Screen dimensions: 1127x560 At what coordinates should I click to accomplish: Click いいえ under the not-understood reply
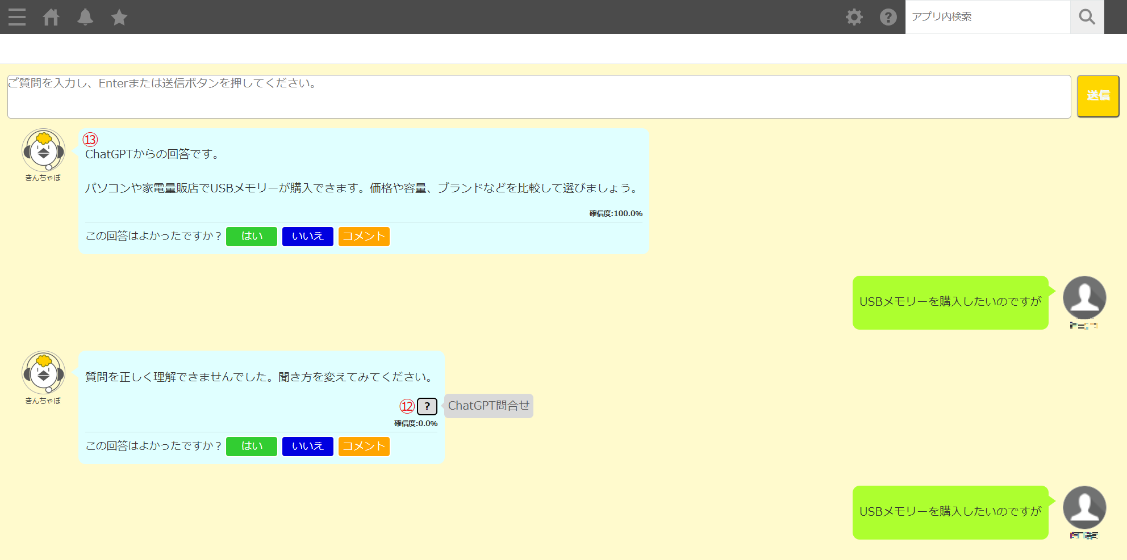[307, 446]
